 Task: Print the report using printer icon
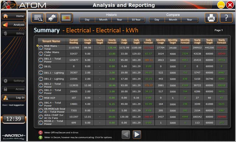[211, 18]
